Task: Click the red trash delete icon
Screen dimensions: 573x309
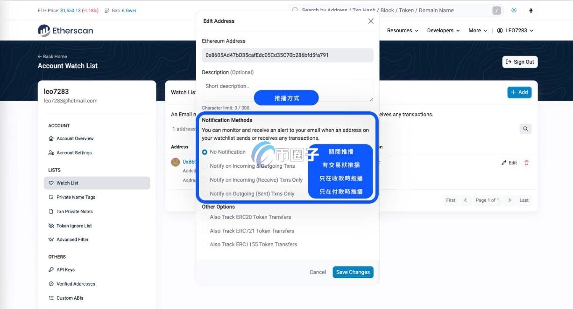Action: point(527,163)
